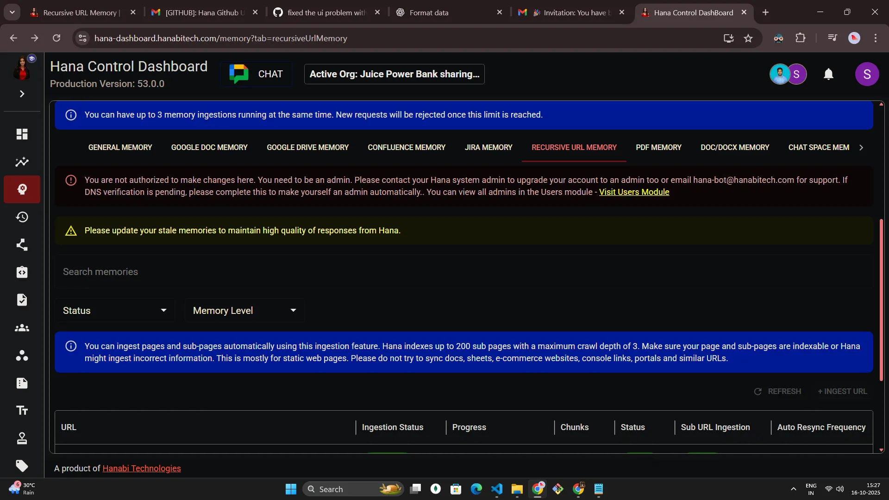Open the Memory Level dropdown
The image size is (889, 500).
244,311
